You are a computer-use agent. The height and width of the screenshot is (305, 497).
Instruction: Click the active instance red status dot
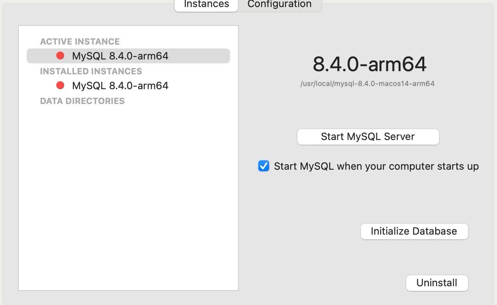pyautogui.click(x=60, y=56)
